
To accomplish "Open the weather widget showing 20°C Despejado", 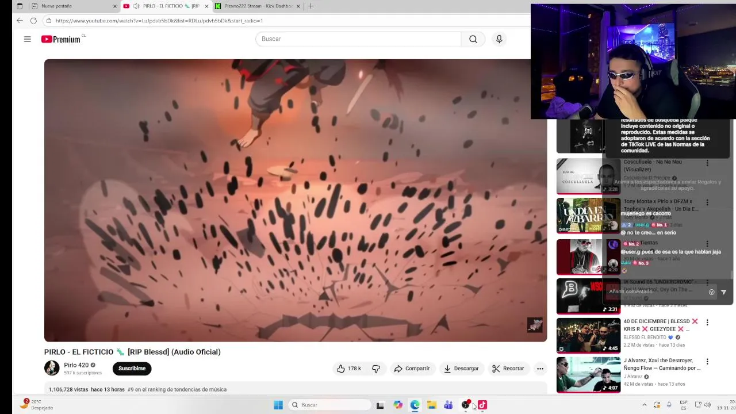I will point(36,405).
